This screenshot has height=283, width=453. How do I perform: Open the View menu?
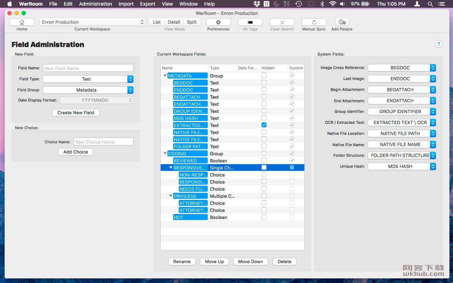point(167,4)
